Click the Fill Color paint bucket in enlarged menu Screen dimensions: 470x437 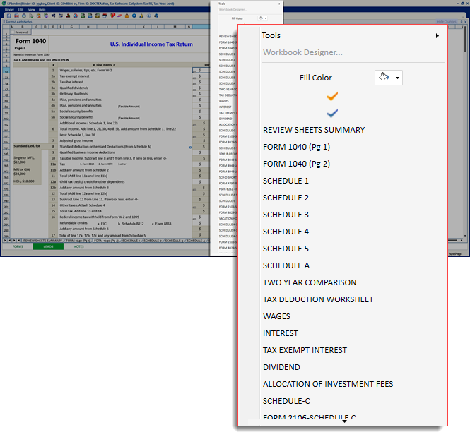coord(383,78)
